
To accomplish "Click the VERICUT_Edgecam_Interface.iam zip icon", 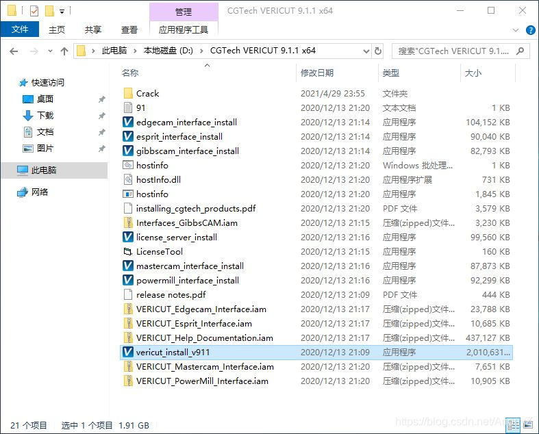I will coord(128,309).
